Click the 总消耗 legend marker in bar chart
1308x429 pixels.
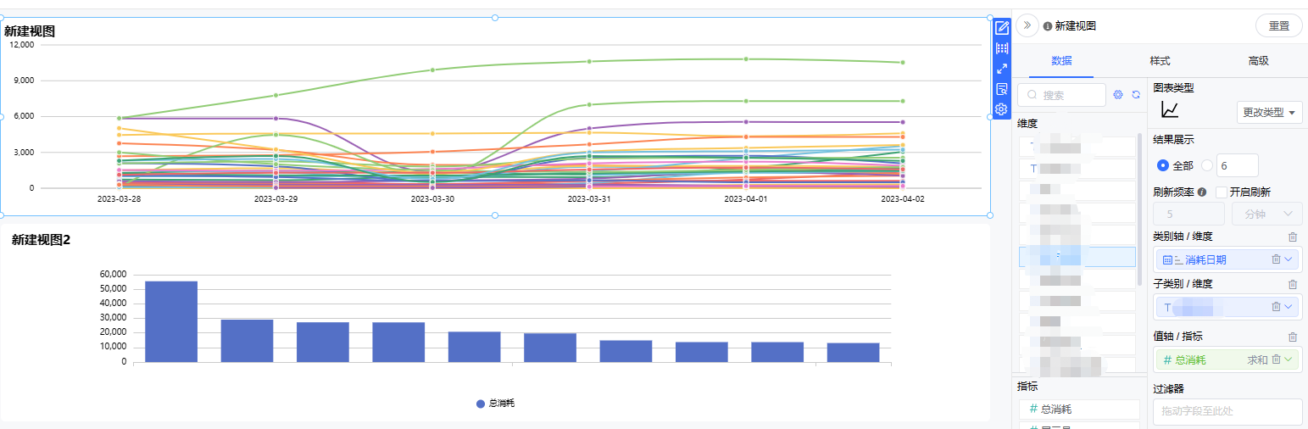pos(481,404)
